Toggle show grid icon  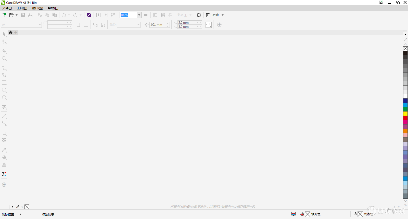[x=163, y=15]
